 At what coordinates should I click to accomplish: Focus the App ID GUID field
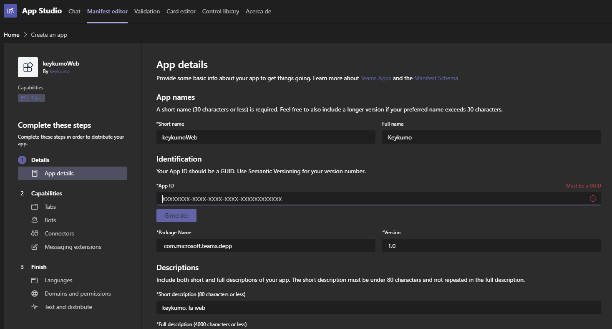379,199
